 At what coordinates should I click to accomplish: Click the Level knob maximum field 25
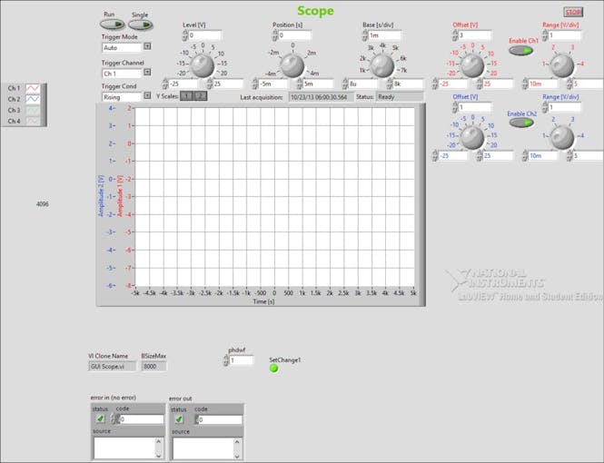pyautogui.click(x=228, y=84)
